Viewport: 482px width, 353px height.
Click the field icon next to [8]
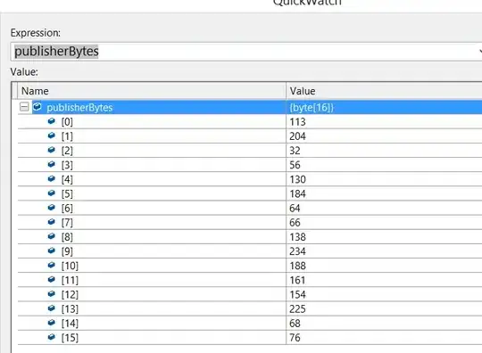[52, 236]
